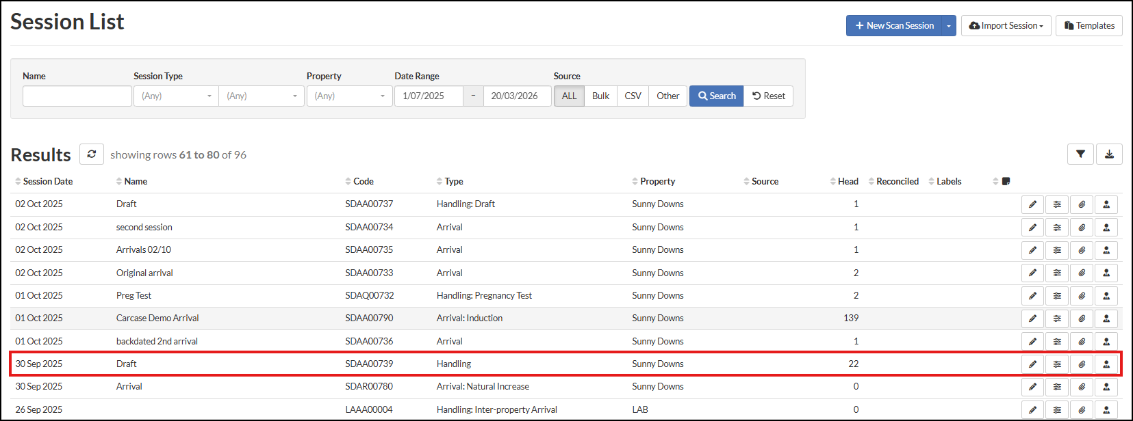Click the refresh results icon button
This screenshot has height=421, width=1133.
coord(92,154)
